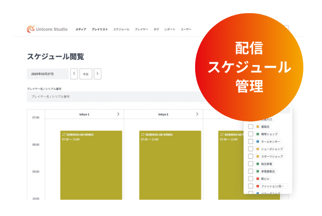
Task: Check the ファッション/百… checkbox
Action: 251,186
